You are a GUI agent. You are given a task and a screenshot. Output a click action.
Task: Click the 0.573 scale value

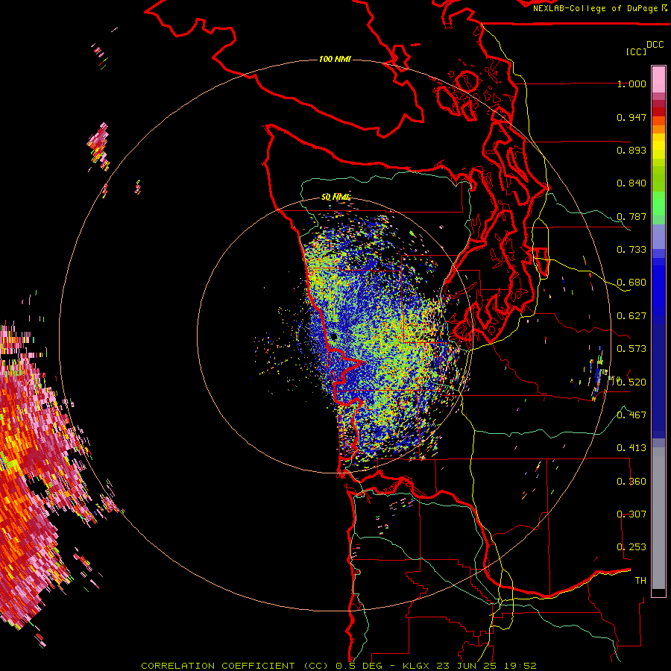tap(631, 349)
